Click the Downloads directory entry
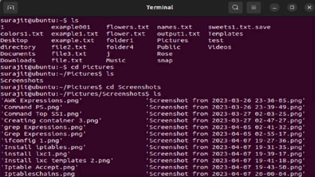The height and width of the screenshot is (177, 315). 18,60
